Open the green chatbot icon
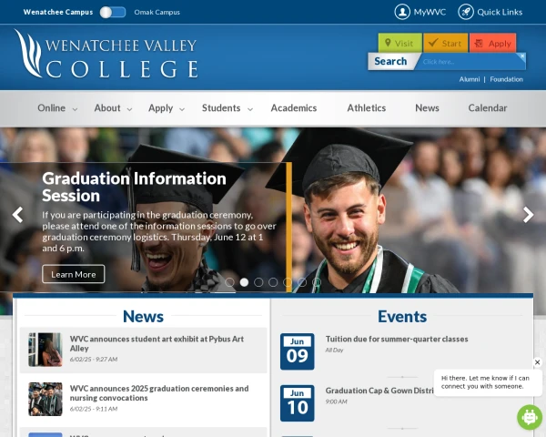Viewport: 546px width, 437px height. tap(530, 417)
